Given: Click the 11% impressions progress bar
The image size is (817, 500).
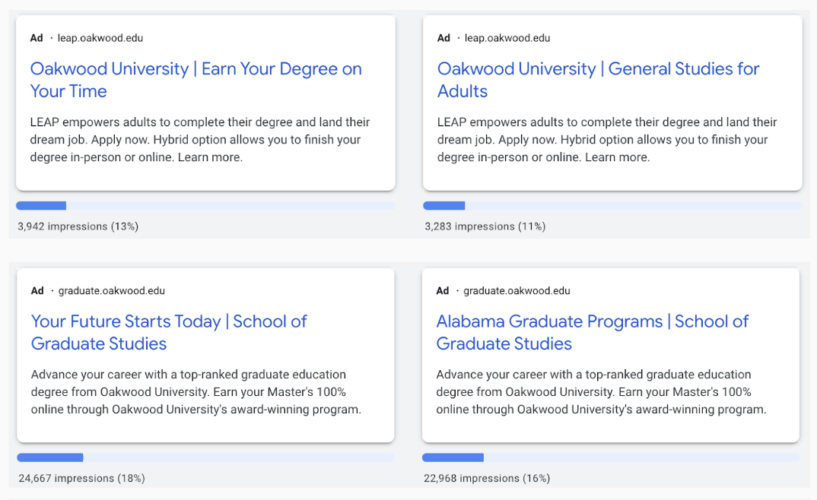Looking at the screenshot, I should click(x=612, y=205).
